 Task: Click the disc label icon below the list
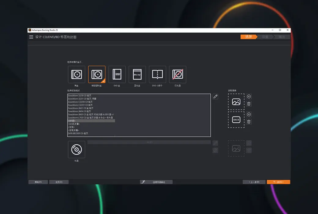[76, 149]
